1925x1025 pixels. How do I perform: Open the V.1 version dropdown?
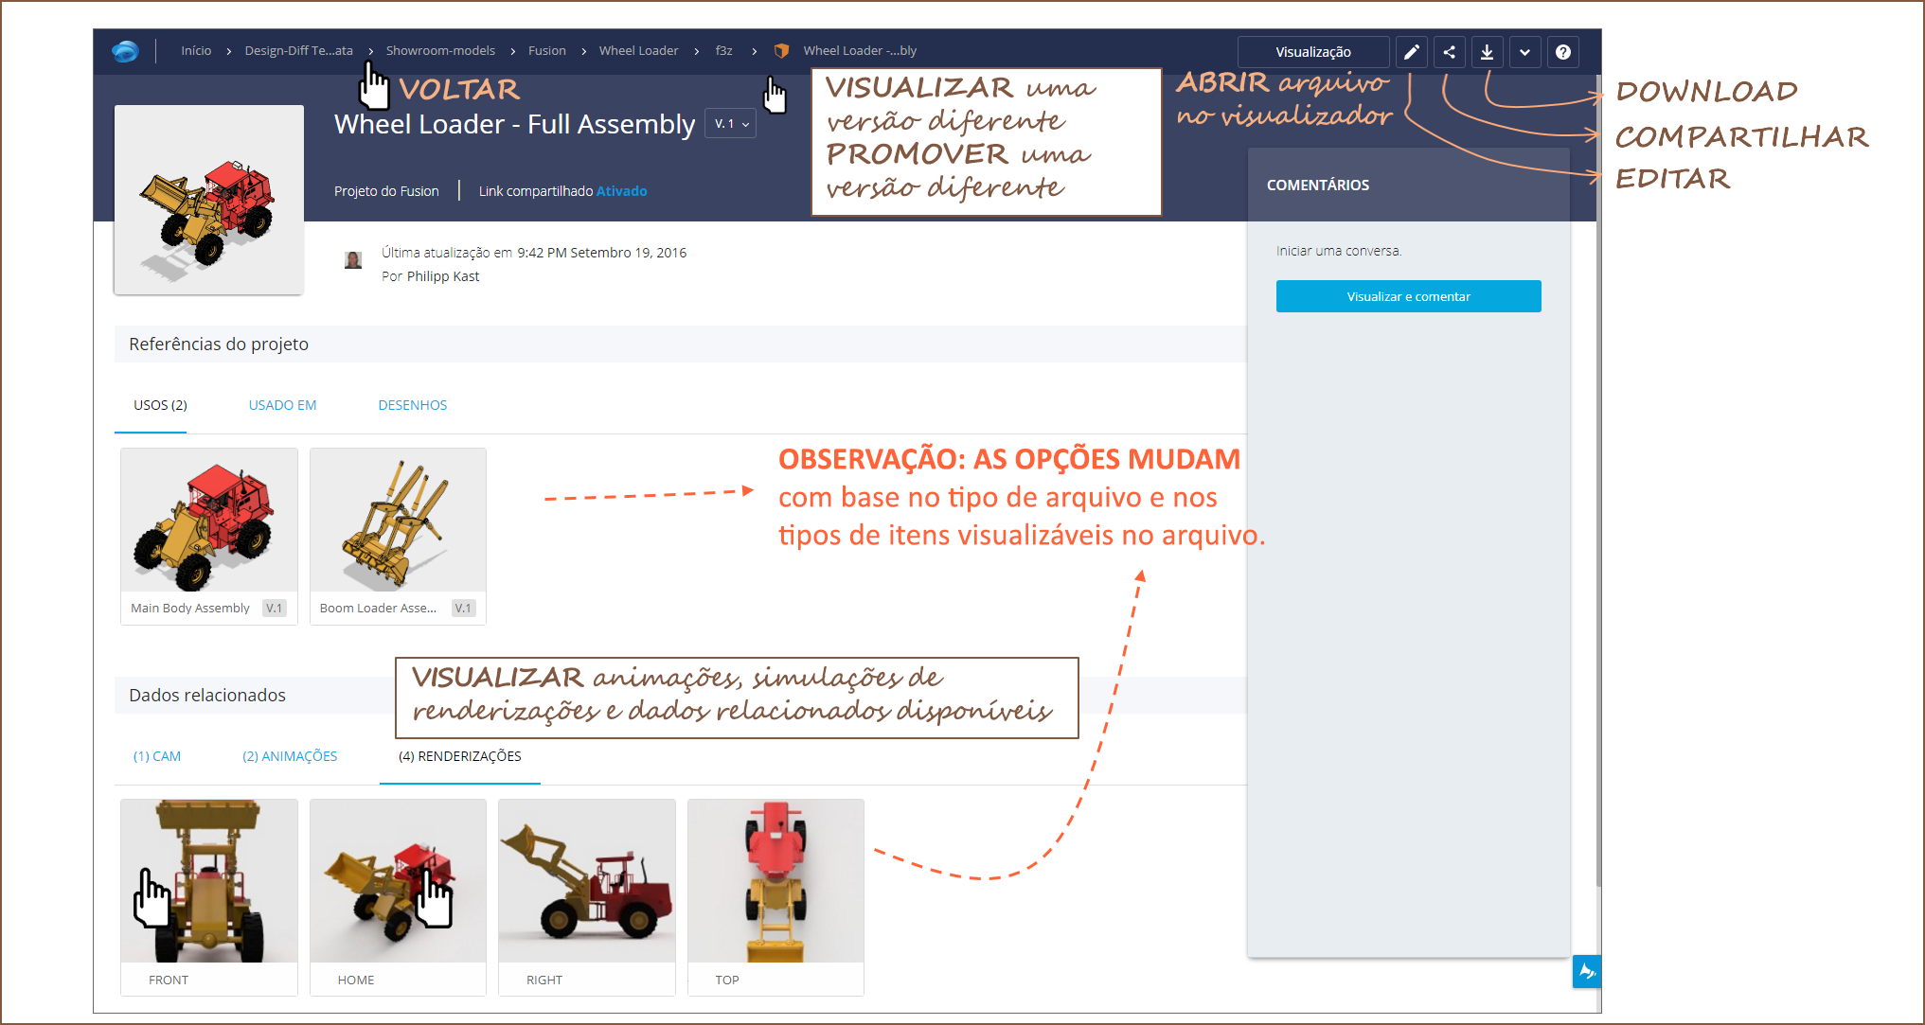tap(731, 124)
